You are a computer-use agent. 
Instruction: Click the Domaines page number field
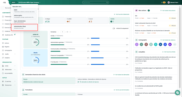pyautogui.click(x=62, y=32)
